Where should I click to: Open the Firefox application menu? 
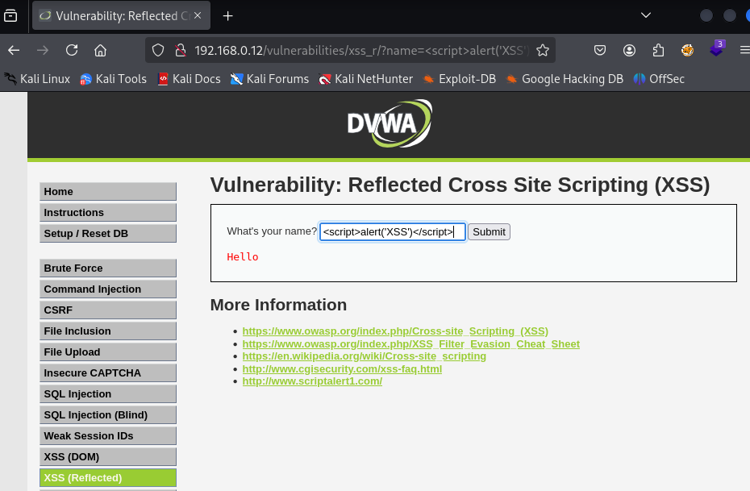(x=744, y=50)
